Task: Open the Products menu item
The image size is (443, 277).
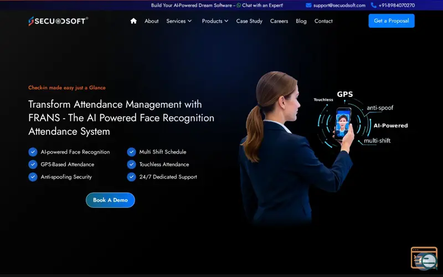Action: pos(212,21)
